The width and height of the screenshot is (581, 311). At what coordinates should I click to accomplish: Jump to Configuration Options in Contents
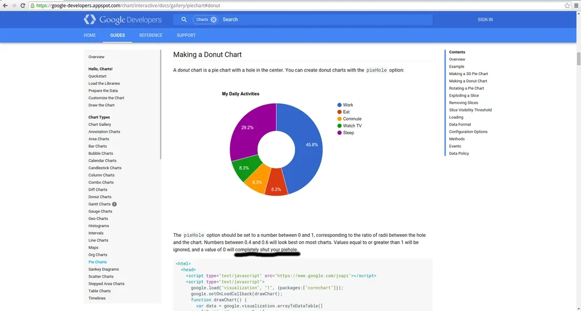469,132
